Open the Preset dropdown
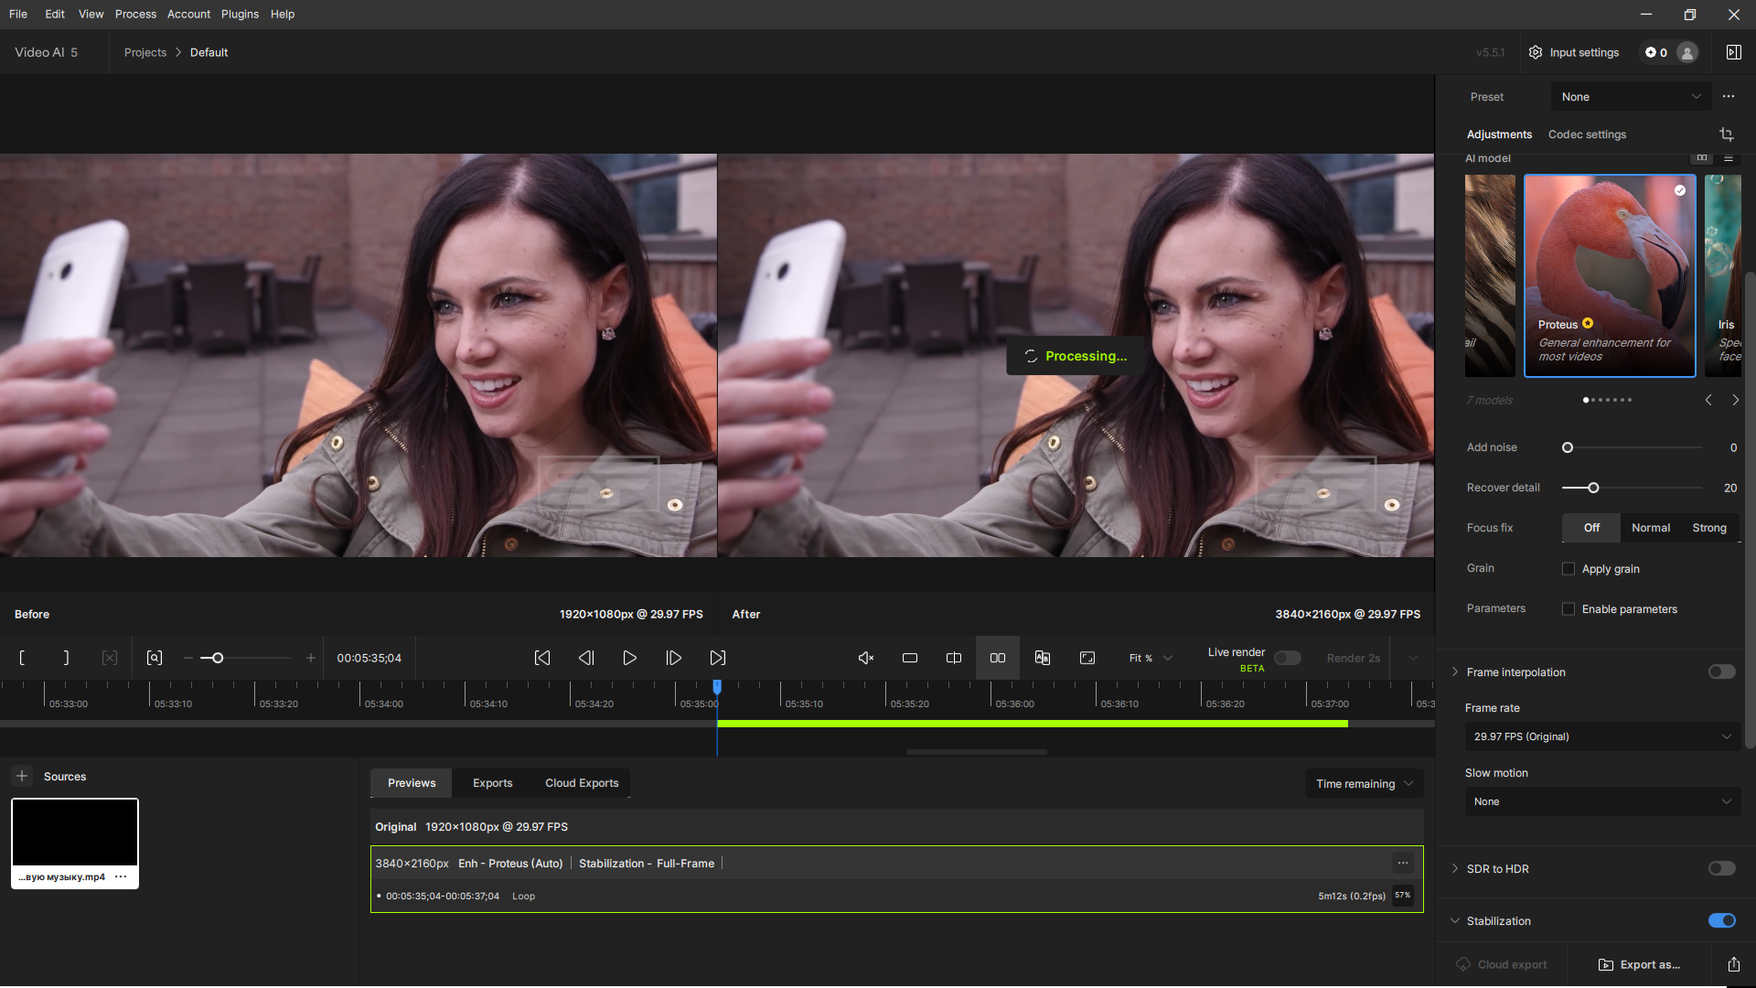Image resolution: width=1756 pixels, height=988 pixels. click(1631, 97)
